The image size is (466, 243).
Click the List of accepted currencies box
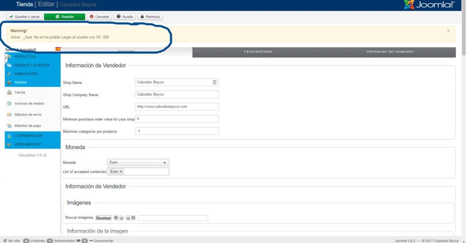(138, 172)
